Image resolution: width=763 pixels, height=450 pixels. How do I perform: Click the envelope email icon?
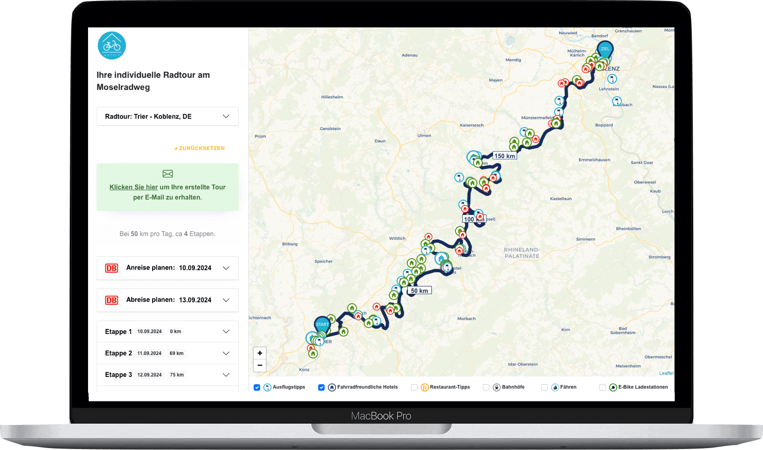click(x=167, y=174)
